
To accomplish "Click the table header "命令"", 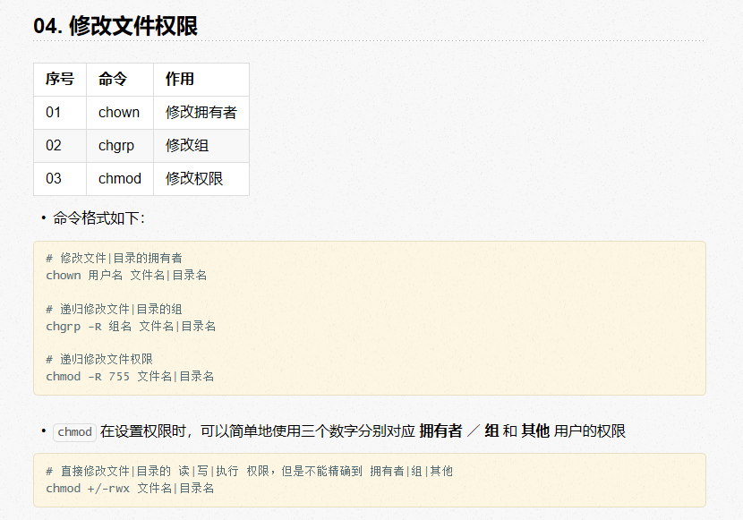I will click(x=120, y=79).
